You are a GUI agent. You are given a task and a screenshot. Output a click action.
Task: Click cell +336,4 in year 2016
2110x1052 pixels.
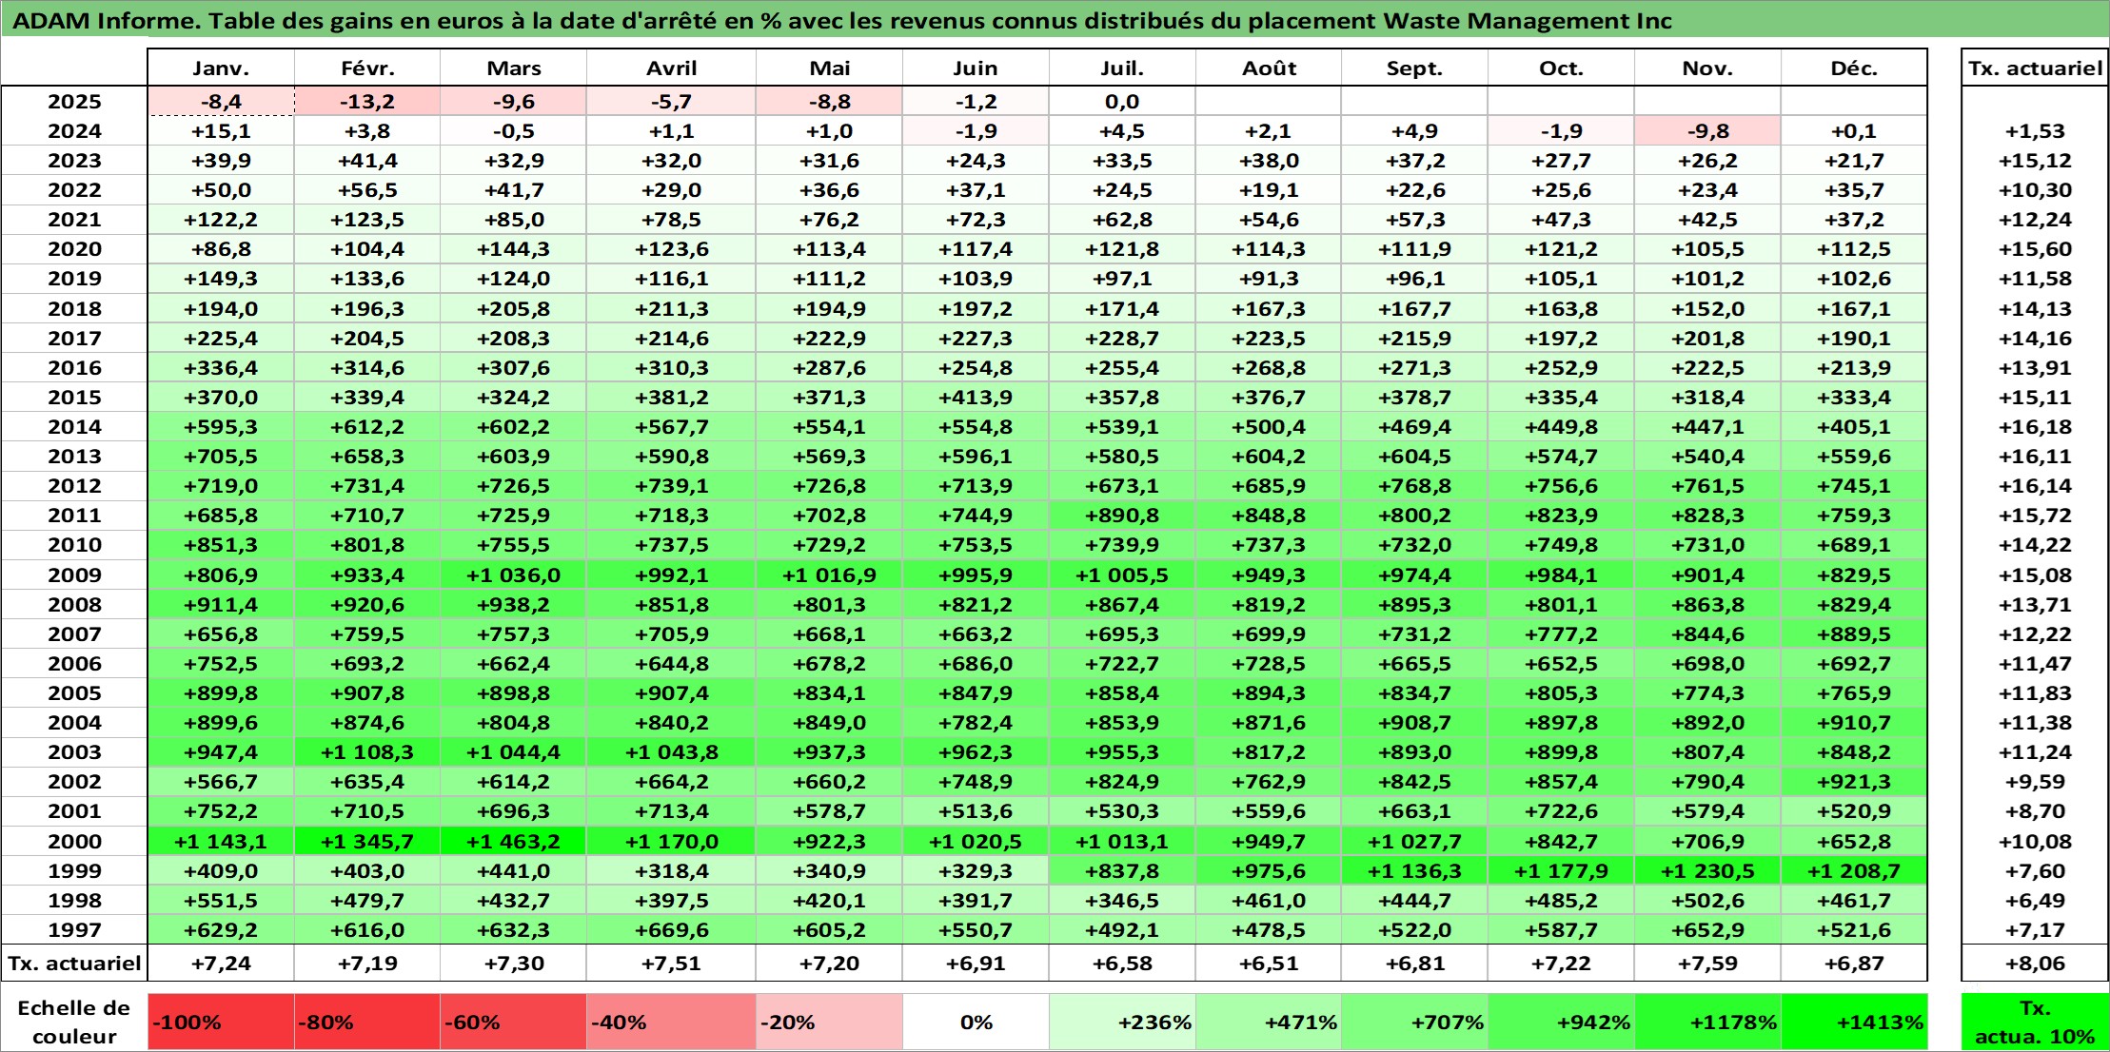(221, 368)
